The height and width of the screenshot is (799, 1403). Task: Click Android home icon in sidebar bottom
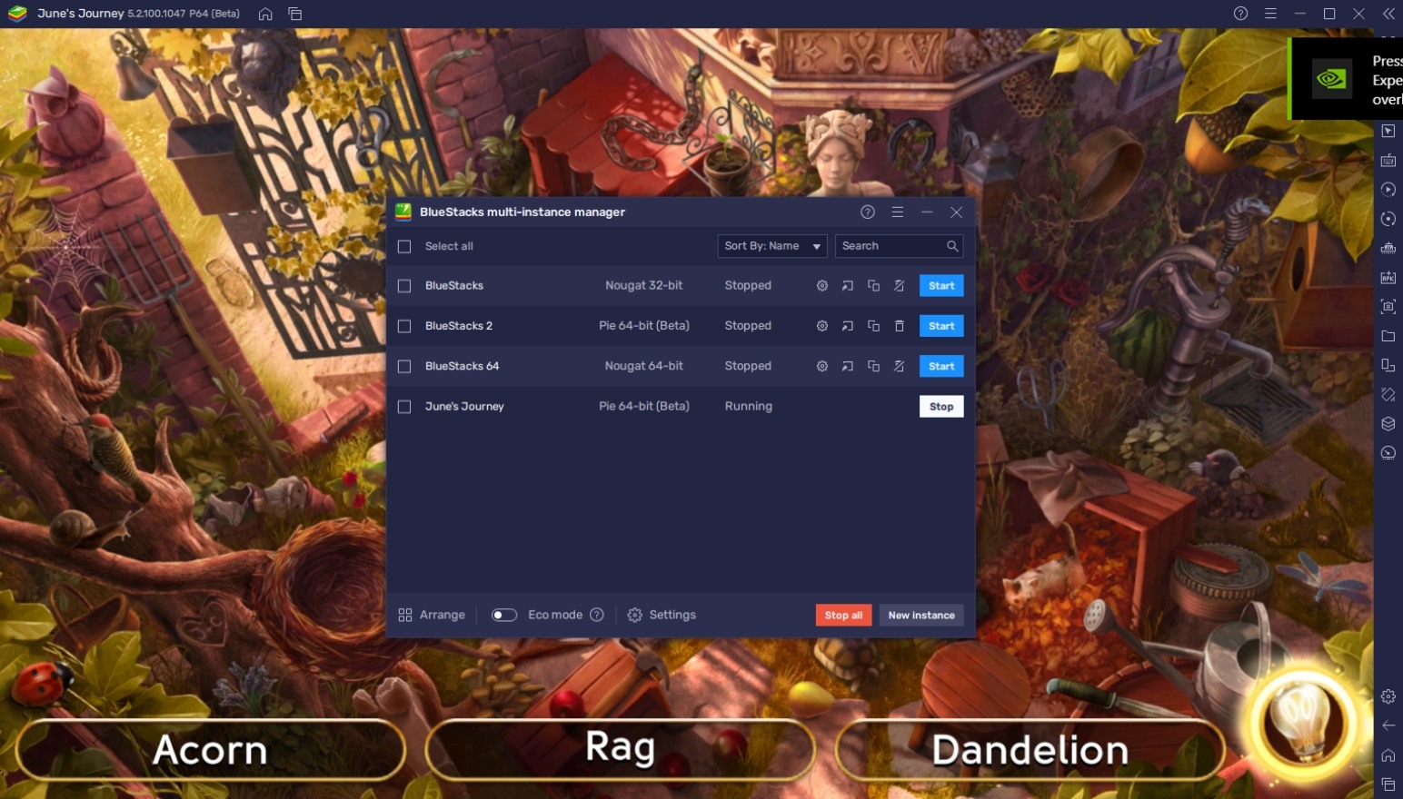coord(1388,755)
